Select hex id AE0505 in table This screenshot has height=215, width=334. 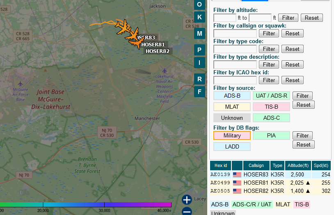(x=220, y=191)
